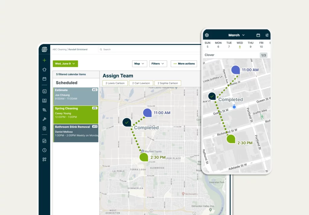Open the Jobs hammer icon in the sidebar
Screen dimensions: 309x215
[44, 119]
